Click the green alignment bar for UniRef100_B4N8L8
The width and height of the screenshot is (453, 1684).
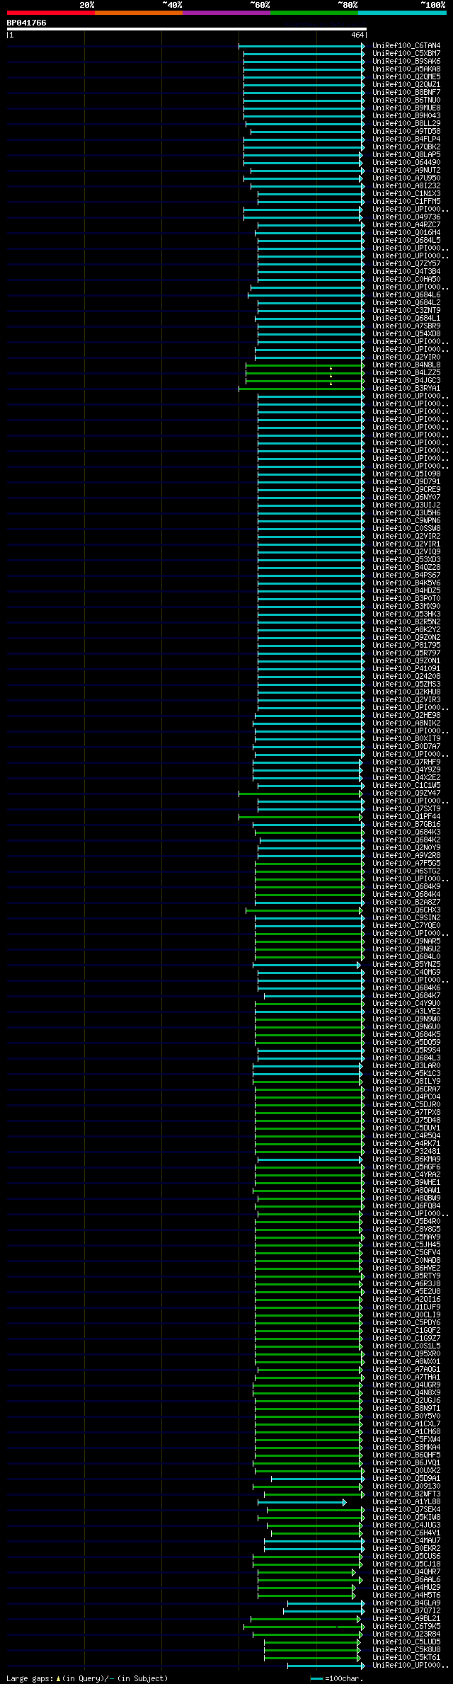[x=305, y=365]
